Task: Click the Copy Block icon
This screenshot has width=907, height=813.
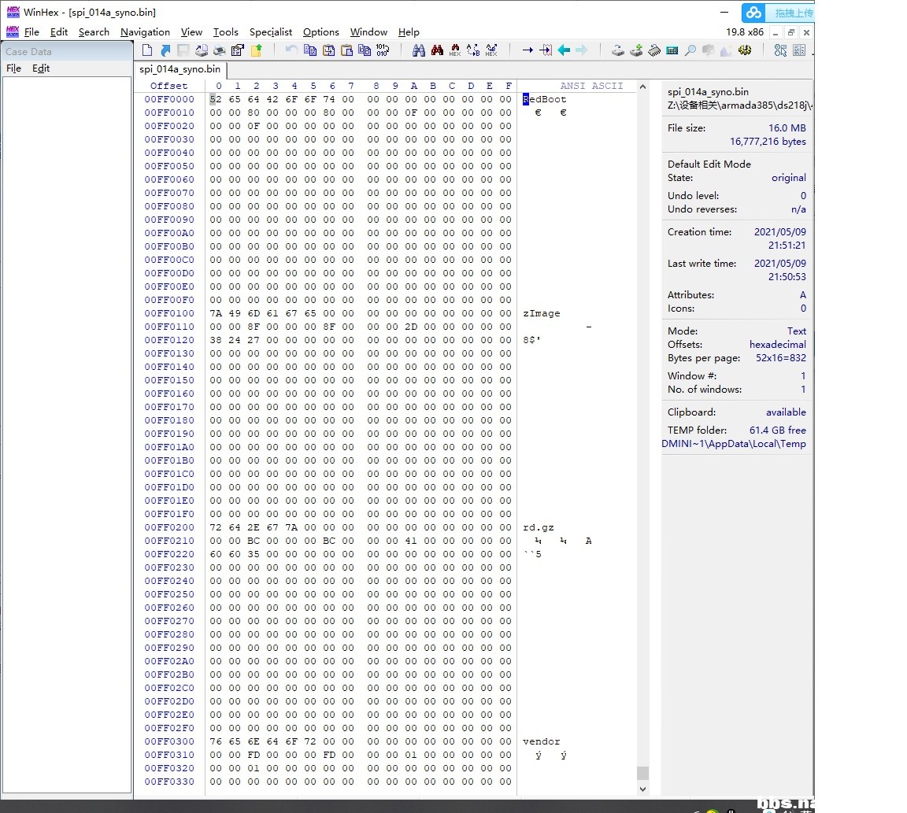Action: click(310, 50)
